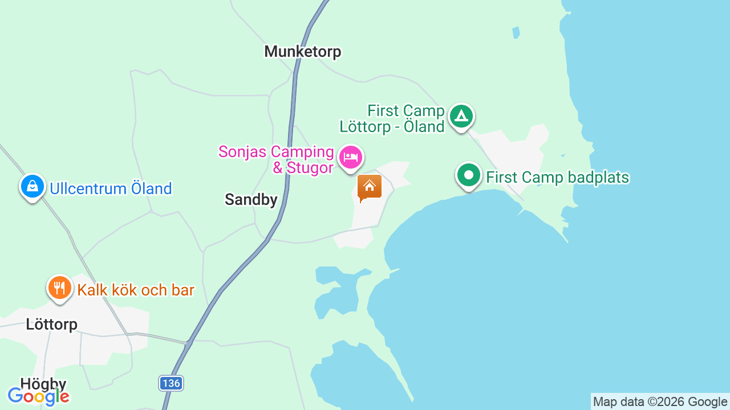The width and height of the screenshot is (730, 410).
Task: Click the Löttorp town label
Action: (52, 325)
